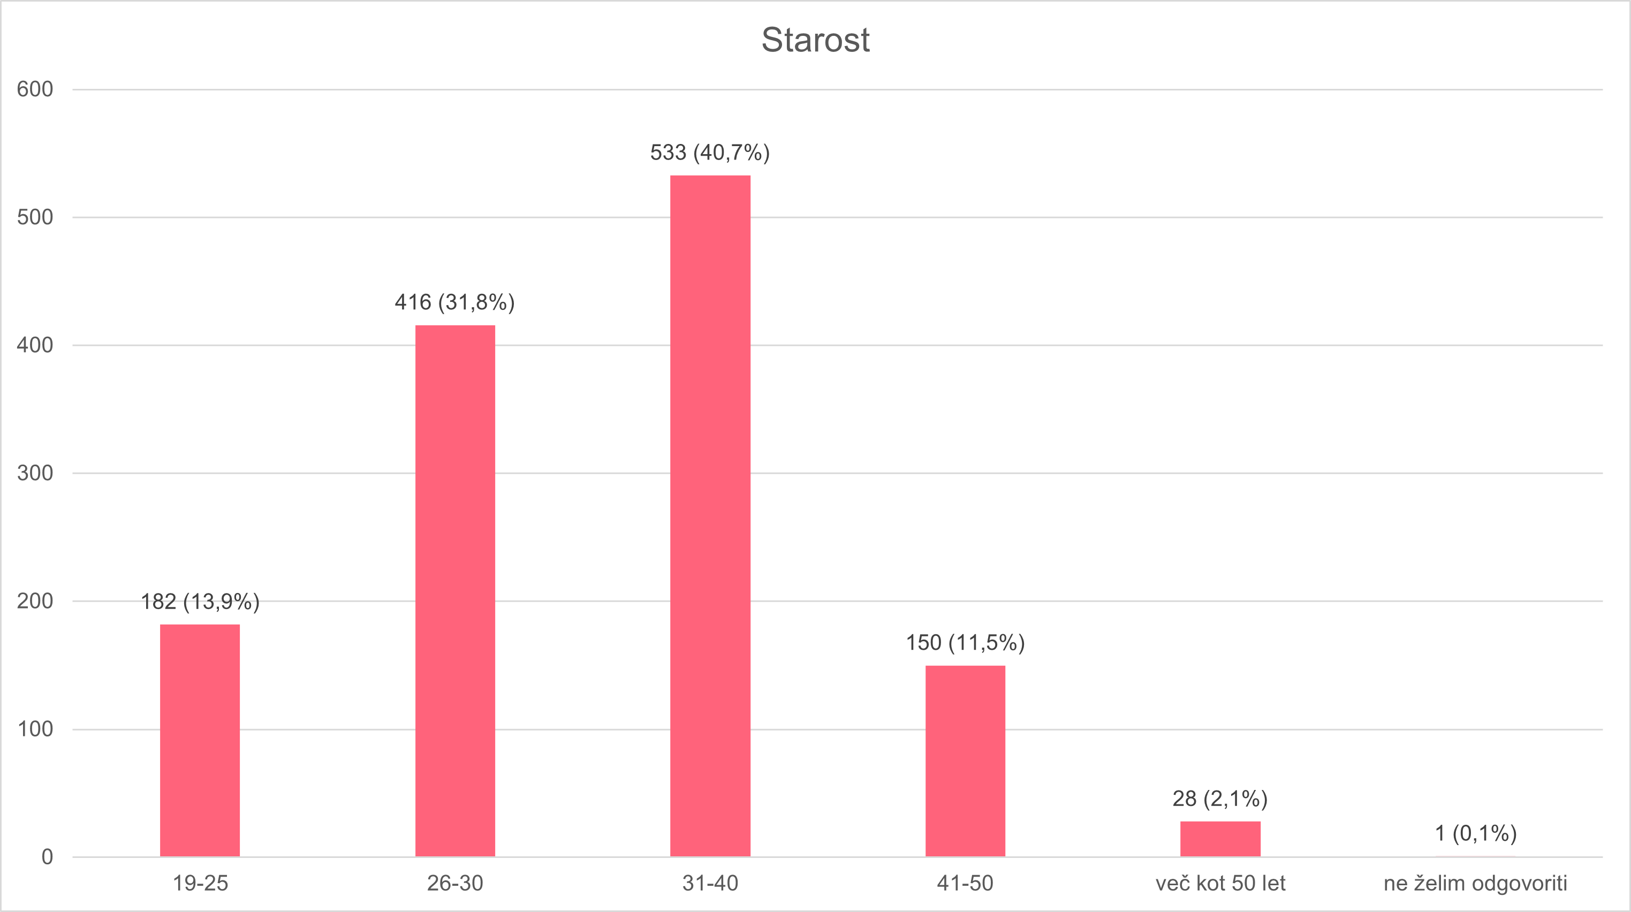Click the "več kot 50 let" bar
Viewport: 1631px width, 912px height.
pyautogui.click(x=1220, y=839)
